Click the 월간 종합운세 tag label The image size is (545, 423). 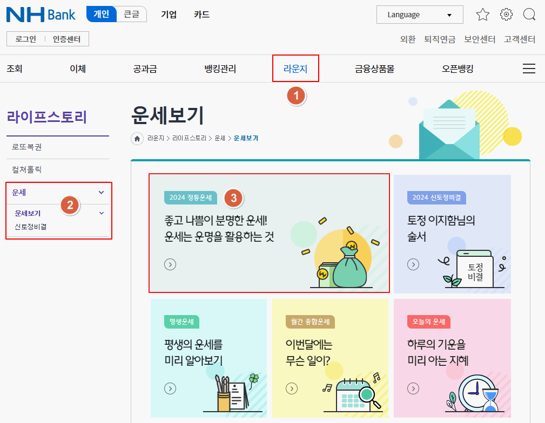(310, 322)
